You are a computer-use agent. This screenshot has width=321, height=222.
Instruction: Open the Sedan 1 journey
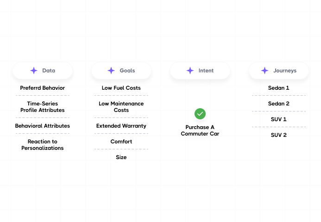[x=279, y=88]
